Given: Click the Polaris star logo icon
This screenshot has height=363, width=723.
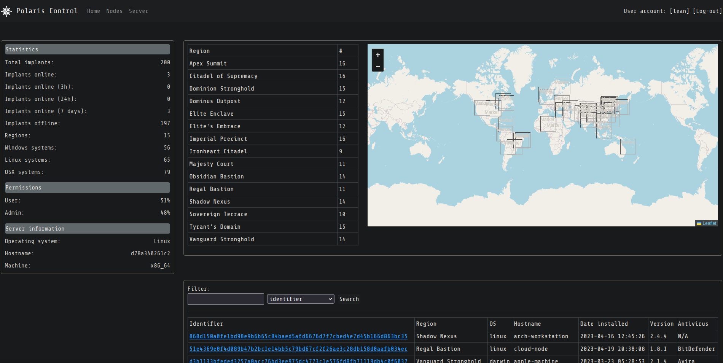Looking at the screenshot, I should point(6,11).
